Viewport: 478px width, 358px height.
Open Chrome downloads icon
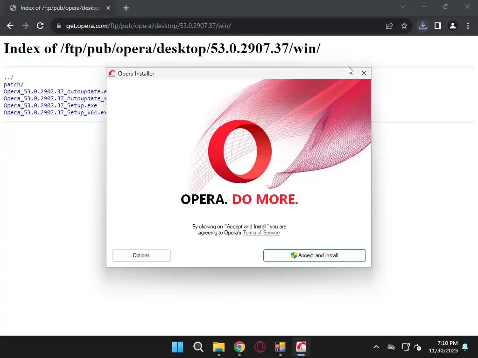click(x=422, y=26)
